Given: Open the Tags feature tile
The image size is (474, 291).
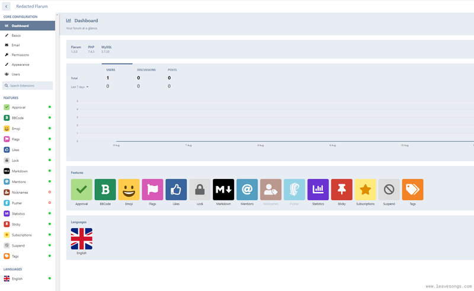Looking at the screenshot, I should [412, 190].
